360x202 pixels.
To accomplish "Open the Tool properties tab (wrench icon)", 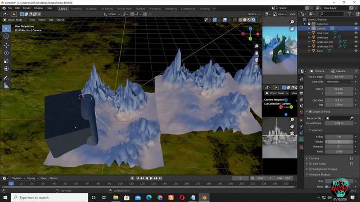I will [x=301, y=79].
